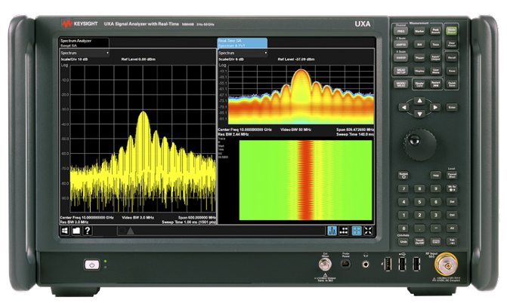Click the Display hardkey

coord(419,71)
